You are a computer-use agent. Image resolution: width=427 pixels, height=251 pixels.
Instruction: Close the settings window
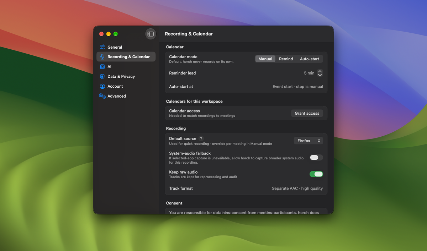tap(101, 34)
